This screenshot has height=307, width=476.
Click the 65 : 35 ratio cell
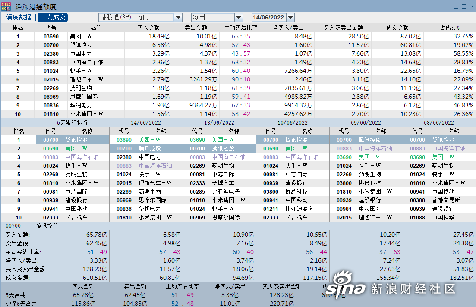[241, 36]
